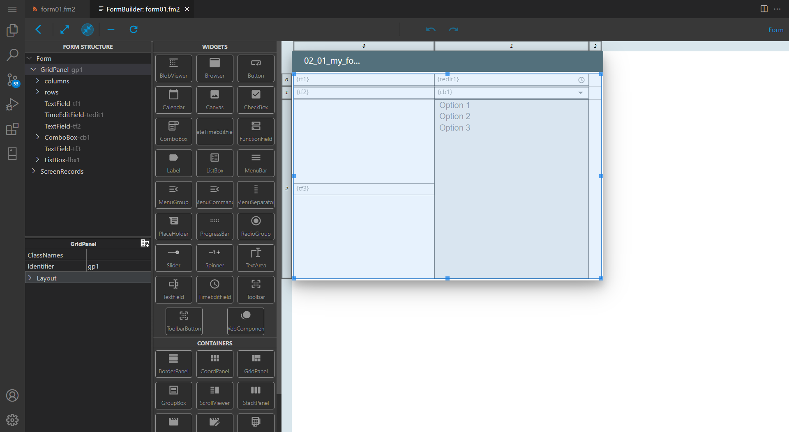Expand the Layout property section
This screenshot has width=789, height=432.
point(30,278)
